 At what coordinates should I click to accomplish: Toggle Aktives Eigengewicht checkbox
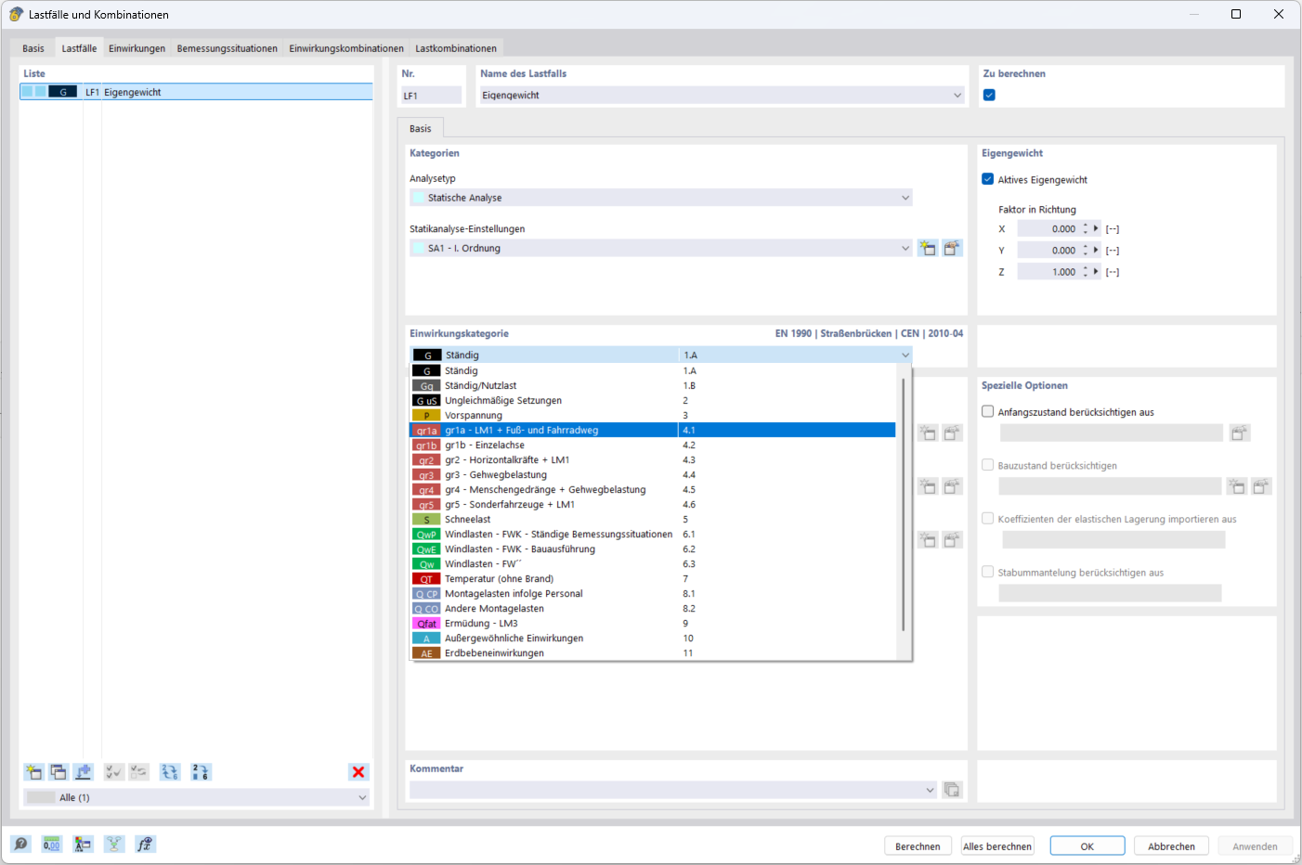tap(988, 179)
